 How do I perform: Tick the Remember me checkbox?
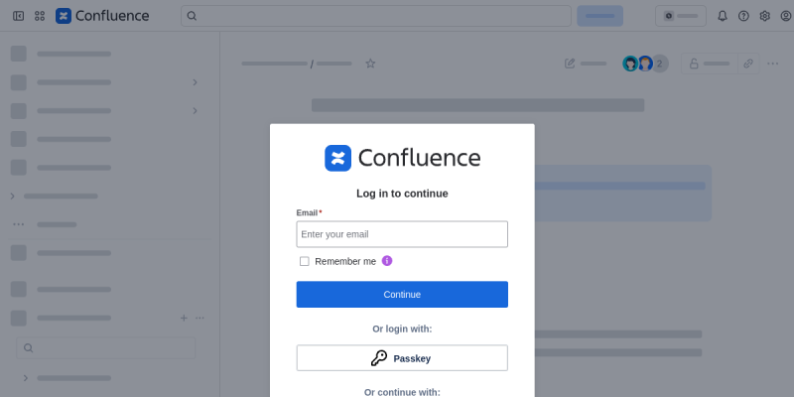tap(305, 261)
